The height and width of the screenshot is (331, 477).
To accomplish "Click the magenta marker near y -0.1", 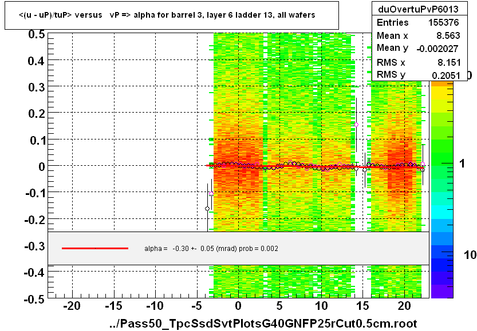I will [211, 193].
